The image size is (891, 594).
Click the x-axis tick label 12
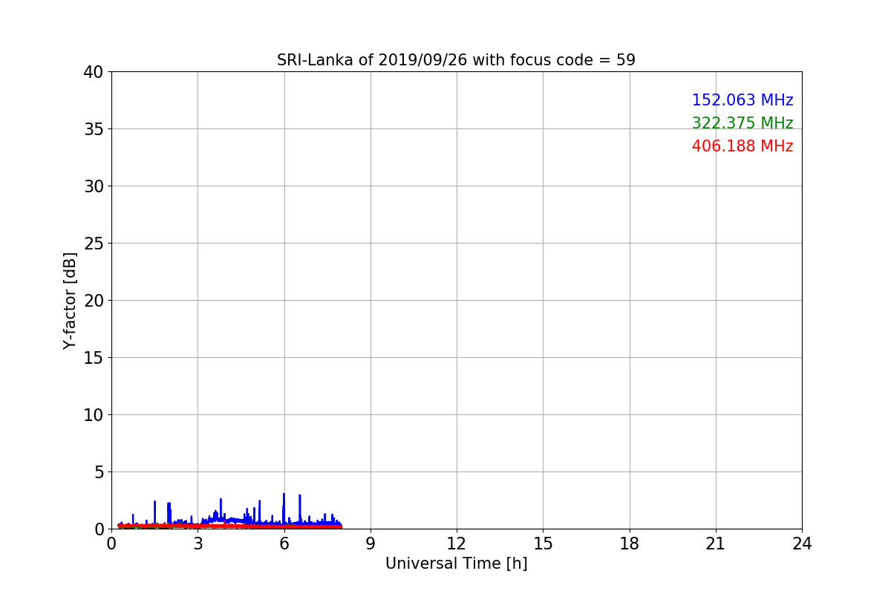point(457,544)
